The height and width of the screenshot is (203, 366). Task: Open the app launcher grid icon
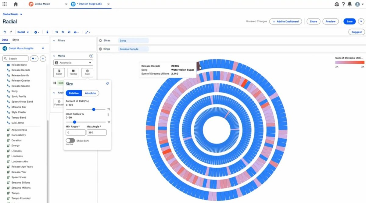tap(5, 4)
